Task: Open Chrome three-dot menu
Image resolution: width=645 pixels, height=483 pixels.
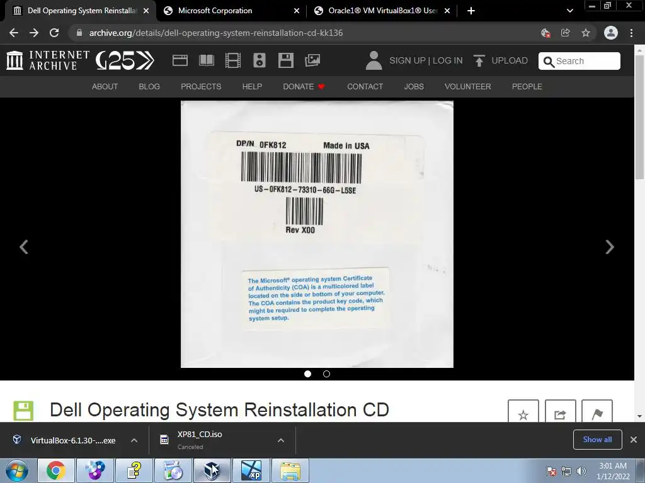Action: [631, 33]
